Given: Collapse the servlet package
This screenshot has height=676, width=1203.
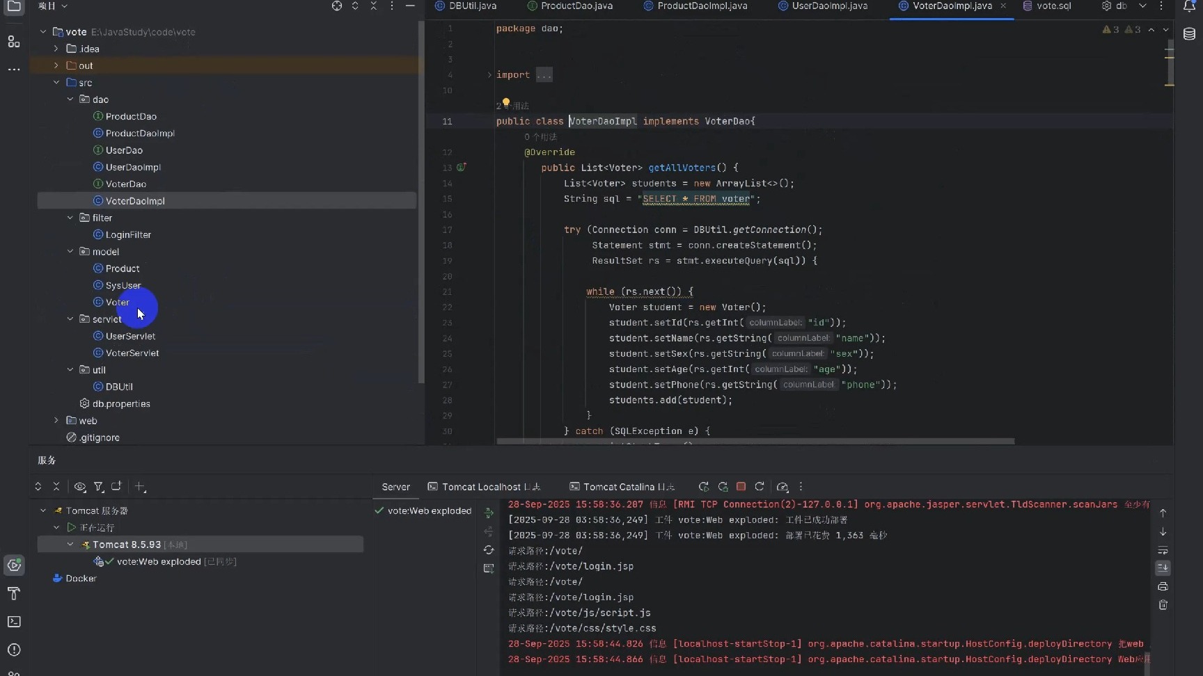Looking at the screenshot, I should click(x=70, y=319).
